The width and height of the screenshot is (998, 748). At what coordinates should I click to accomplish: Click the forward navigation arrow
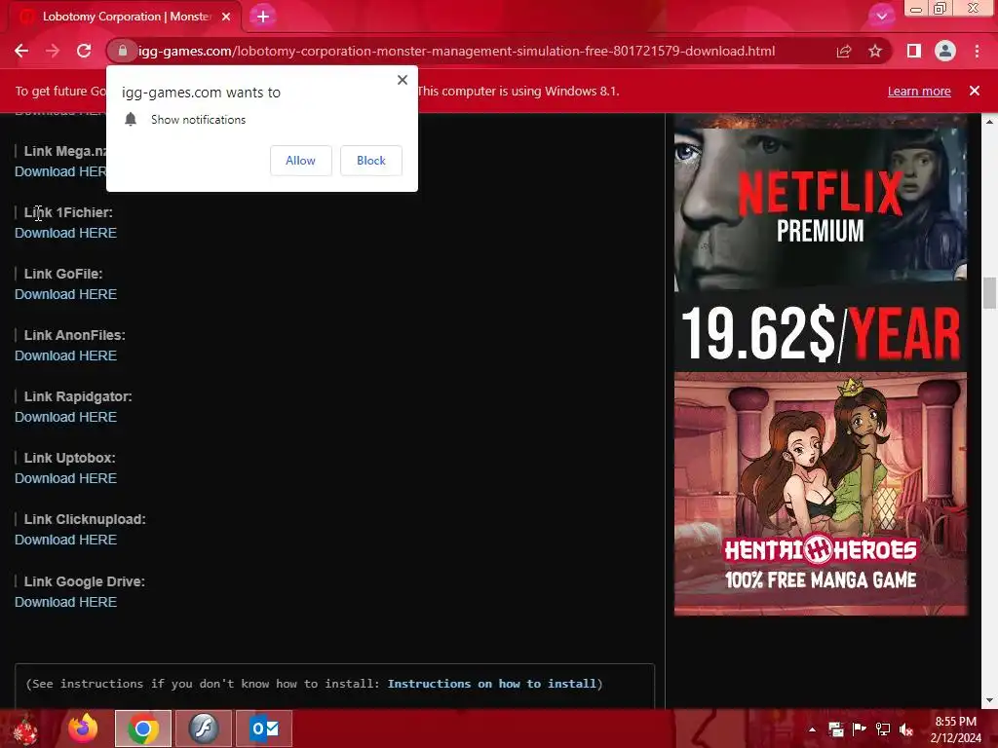[x=53, y=51]
